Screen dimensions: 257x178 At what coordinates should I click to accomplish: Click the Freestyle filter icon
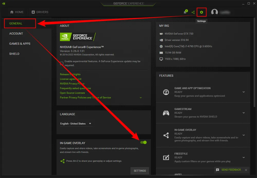point(166,157)
